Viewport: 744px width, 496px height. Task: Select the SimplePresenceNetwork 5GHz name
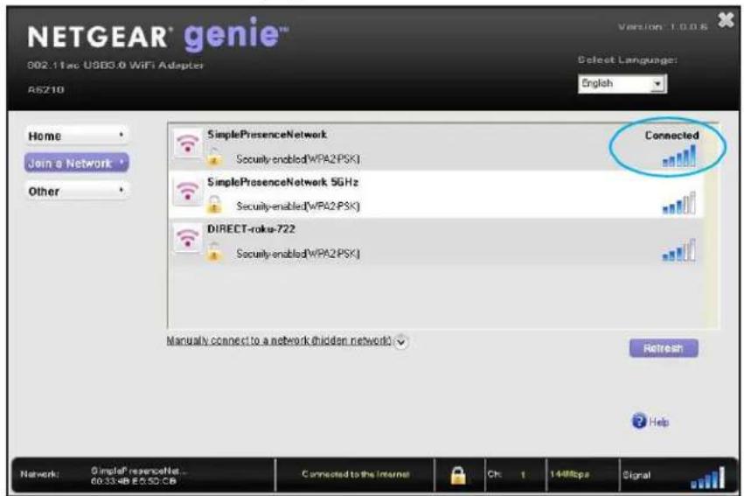click(282, 182)
